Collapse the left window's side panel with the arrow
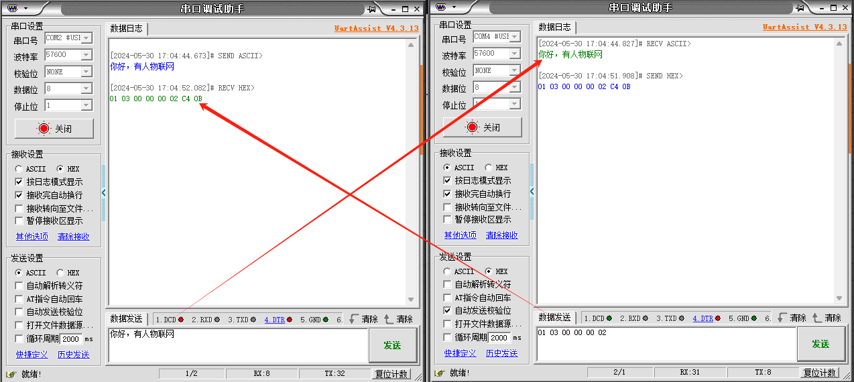This screenshot has height=382, width=854. click(x=104, y=193)
